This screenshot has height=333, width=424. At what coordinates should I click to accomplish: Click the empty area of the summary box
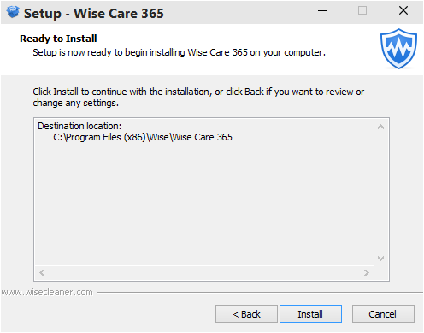(x=203, y=204)
